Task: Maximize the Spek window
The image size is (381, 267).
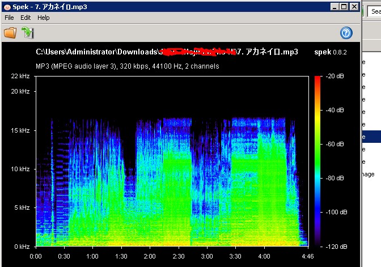Action: 344,7
